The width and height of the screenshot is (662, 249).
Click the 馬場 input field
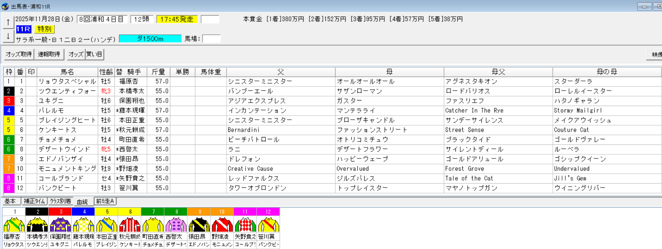tap(211, 39)
